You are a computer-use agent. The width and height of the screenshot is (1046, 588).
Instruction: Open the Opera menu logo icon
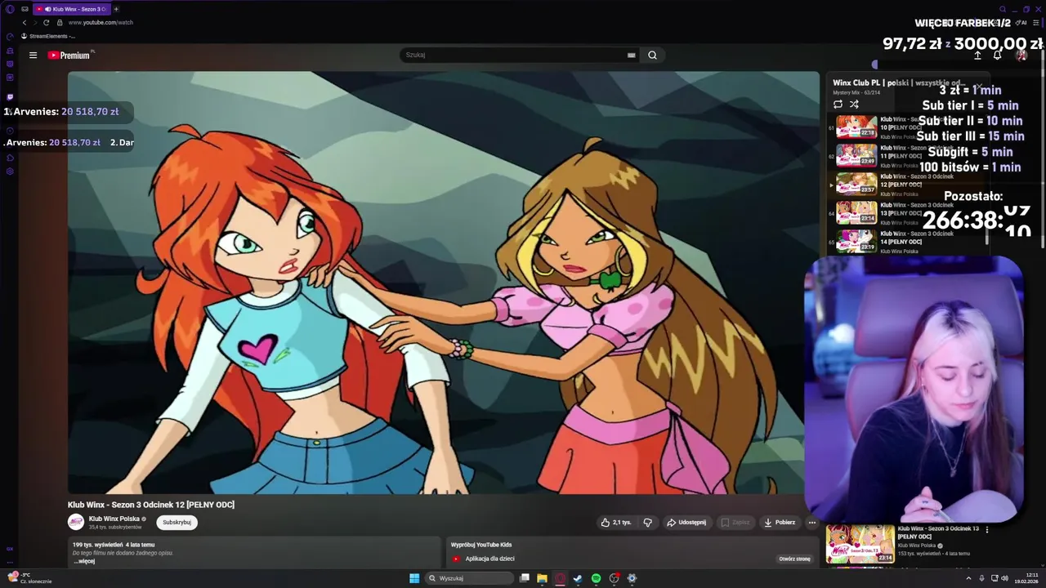[10, 9]
